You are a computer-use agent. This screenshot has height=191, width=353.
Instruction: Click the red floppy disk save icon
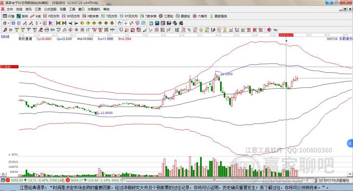tap(169, 23)
